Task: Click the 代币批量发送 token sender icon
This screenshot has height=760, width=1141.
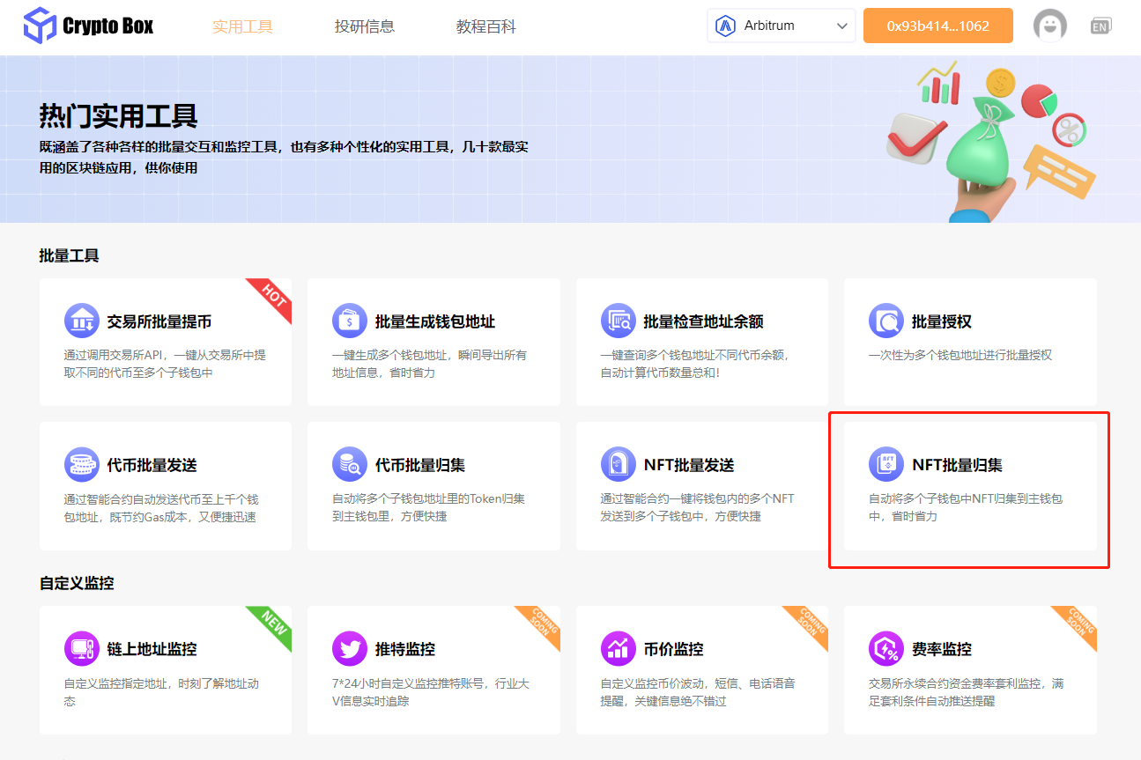Action: (x=82, y=464)
